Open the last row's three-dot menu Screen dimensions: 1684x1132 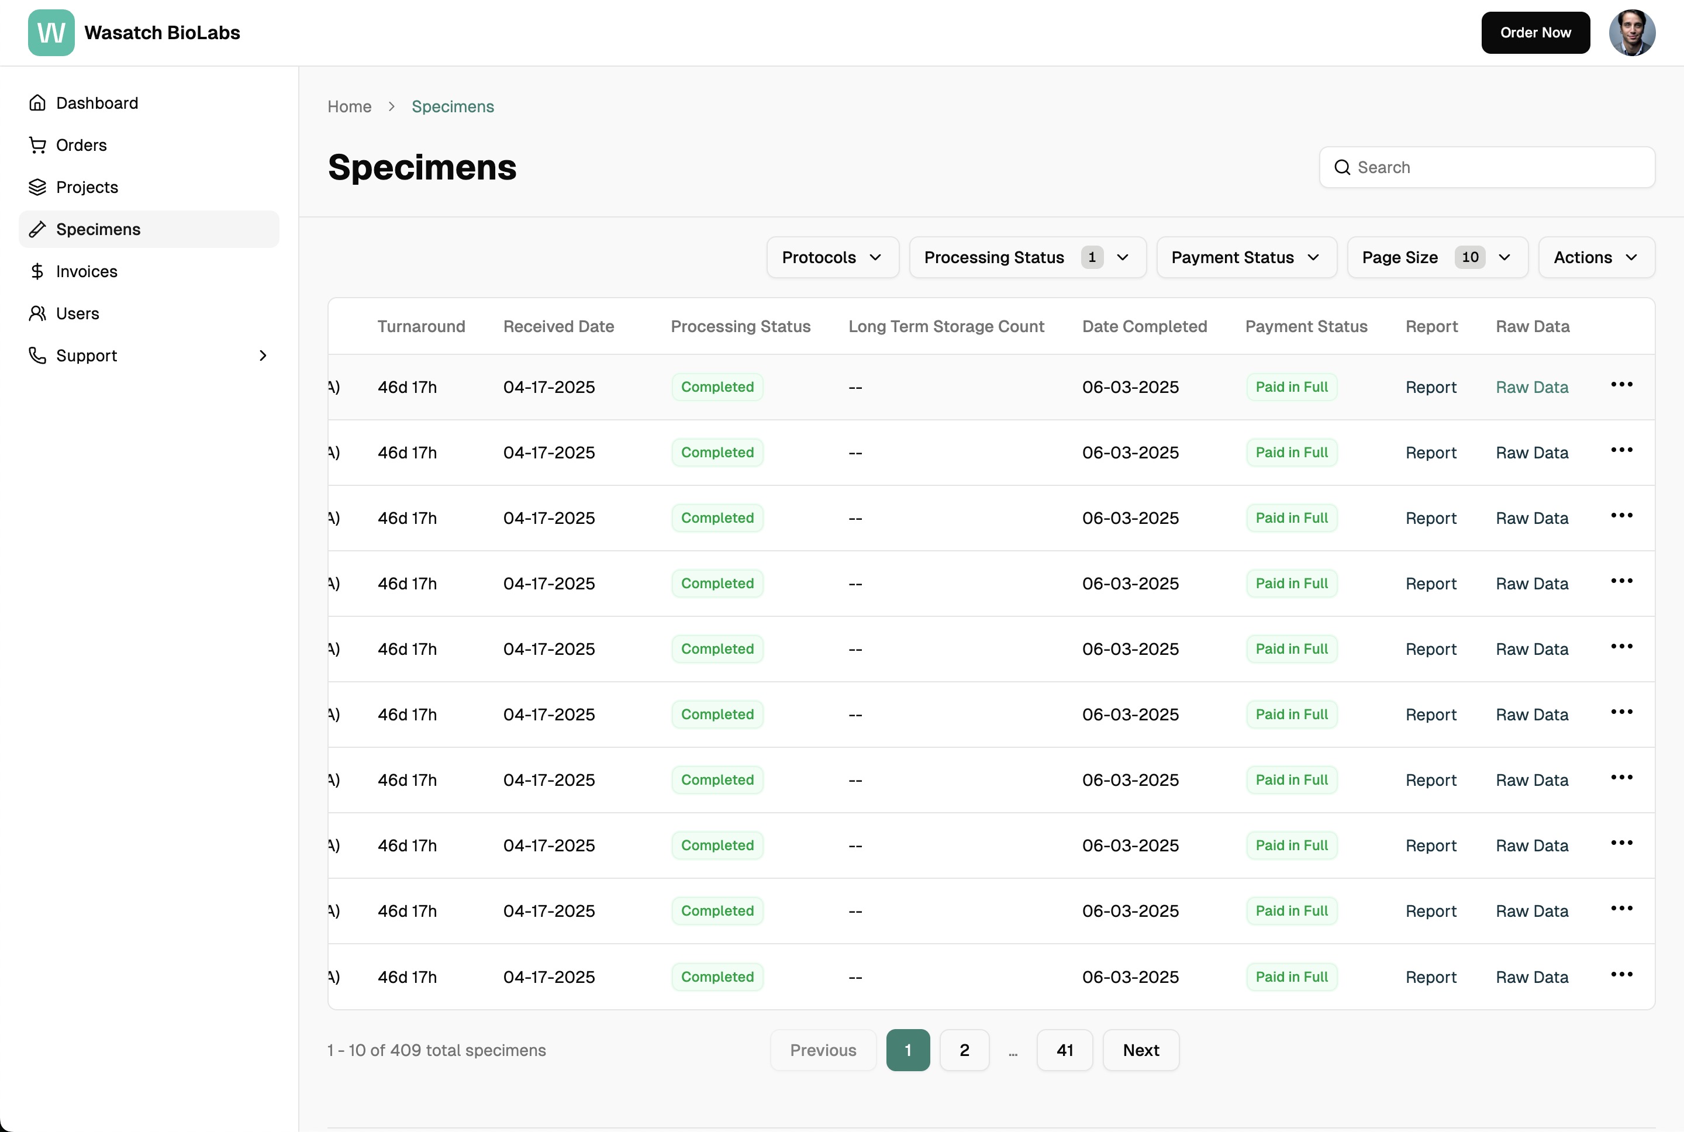click(1621, 975)
